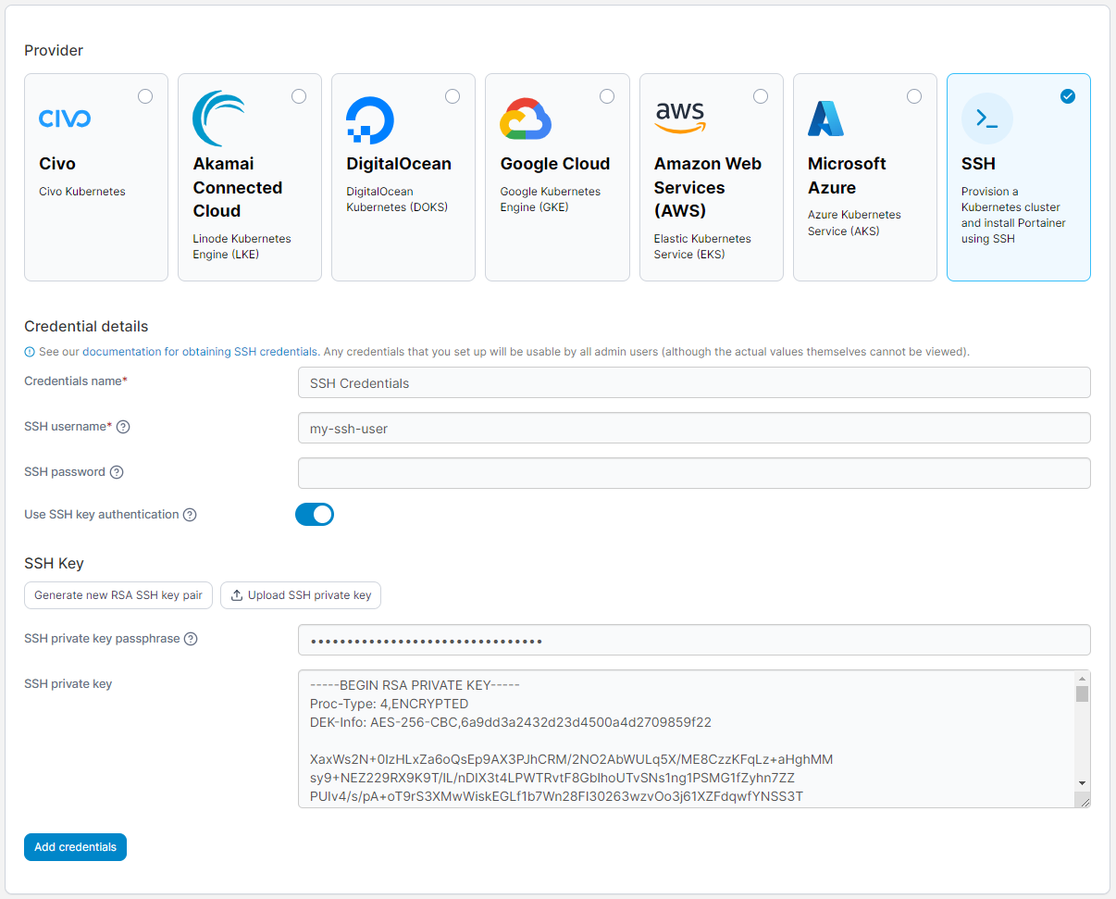The height and width of the screenshot is (899, 1116).
Task: Click help icon beside SSH password
Action: click(117, 472)
